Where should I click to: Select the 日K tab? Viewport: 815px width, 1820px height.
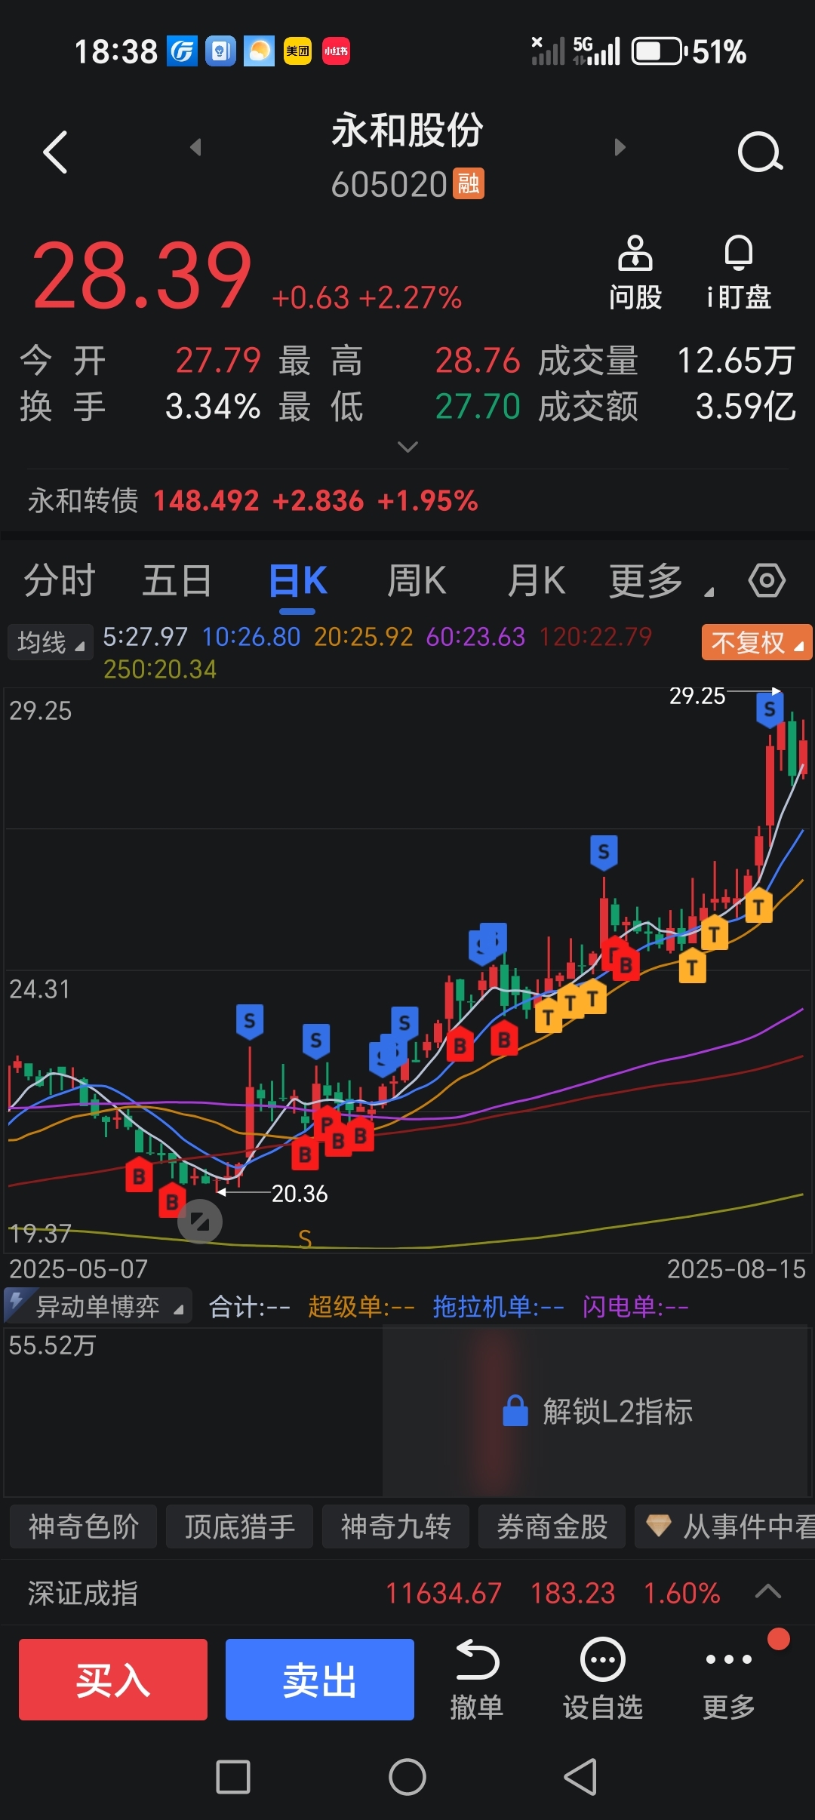click(x=298, y=581)
